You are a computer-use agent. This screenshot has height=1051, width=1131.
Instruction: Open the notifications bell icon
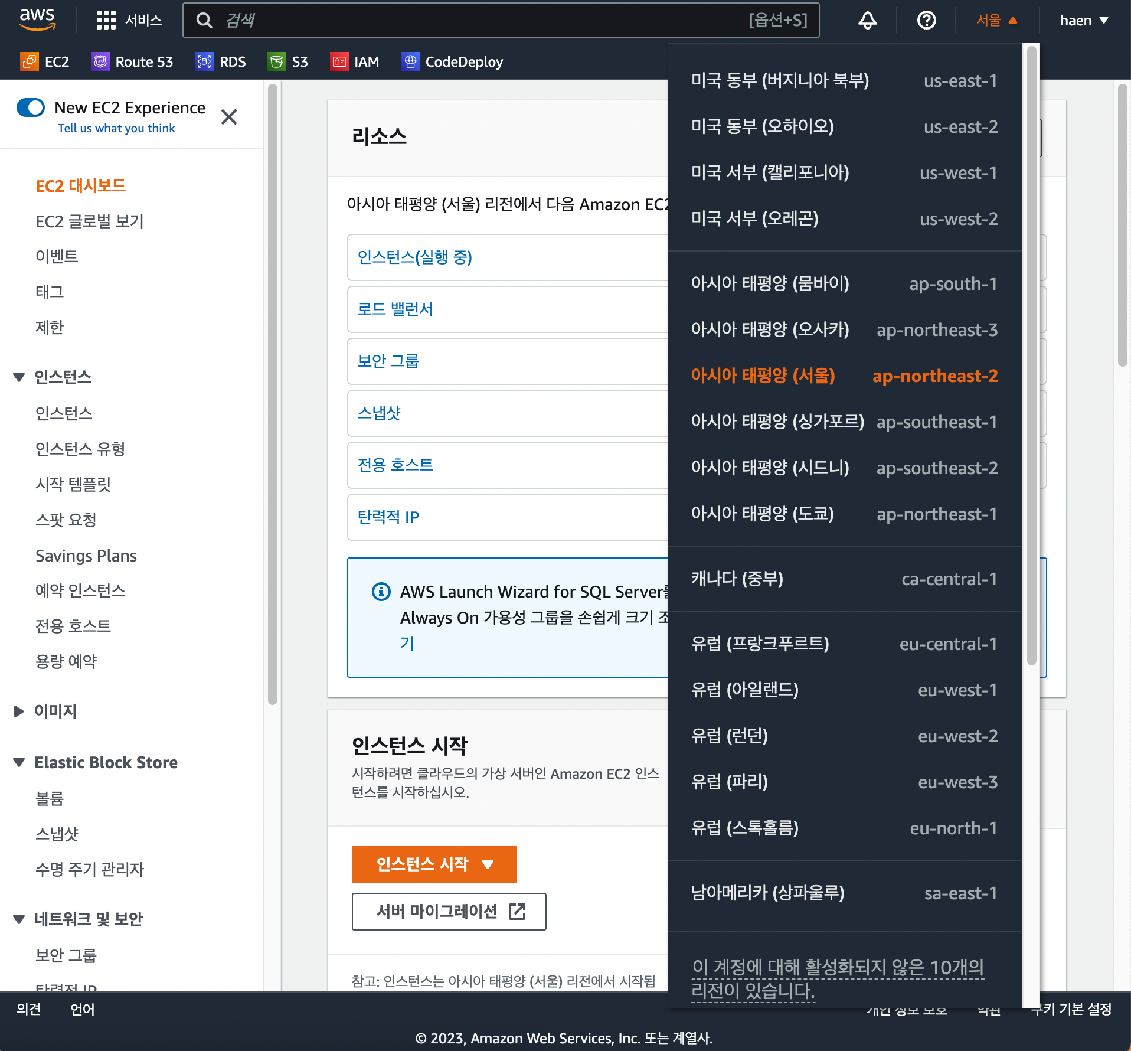(x=867, y=21)
